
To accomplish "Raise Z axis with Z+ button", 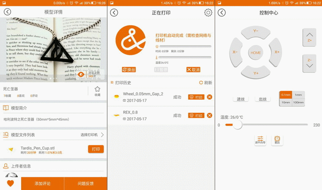I will (309, 37).
